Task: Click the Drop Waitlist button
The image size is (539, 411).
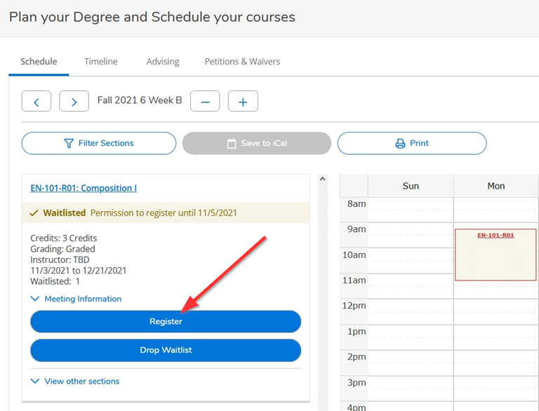Action: 166,350
